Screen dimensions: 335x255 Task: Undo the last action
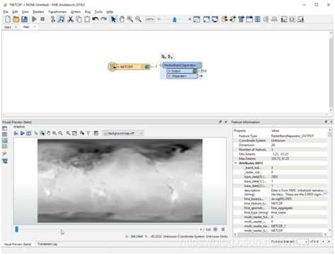(96, 19)
